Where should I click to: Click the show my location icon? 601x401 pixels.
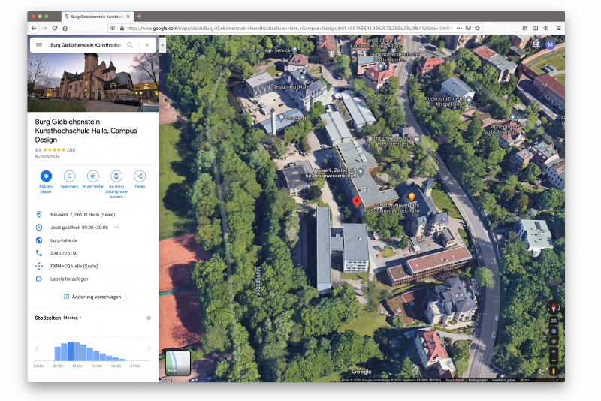pyautogui.click(x=554, y=341)
